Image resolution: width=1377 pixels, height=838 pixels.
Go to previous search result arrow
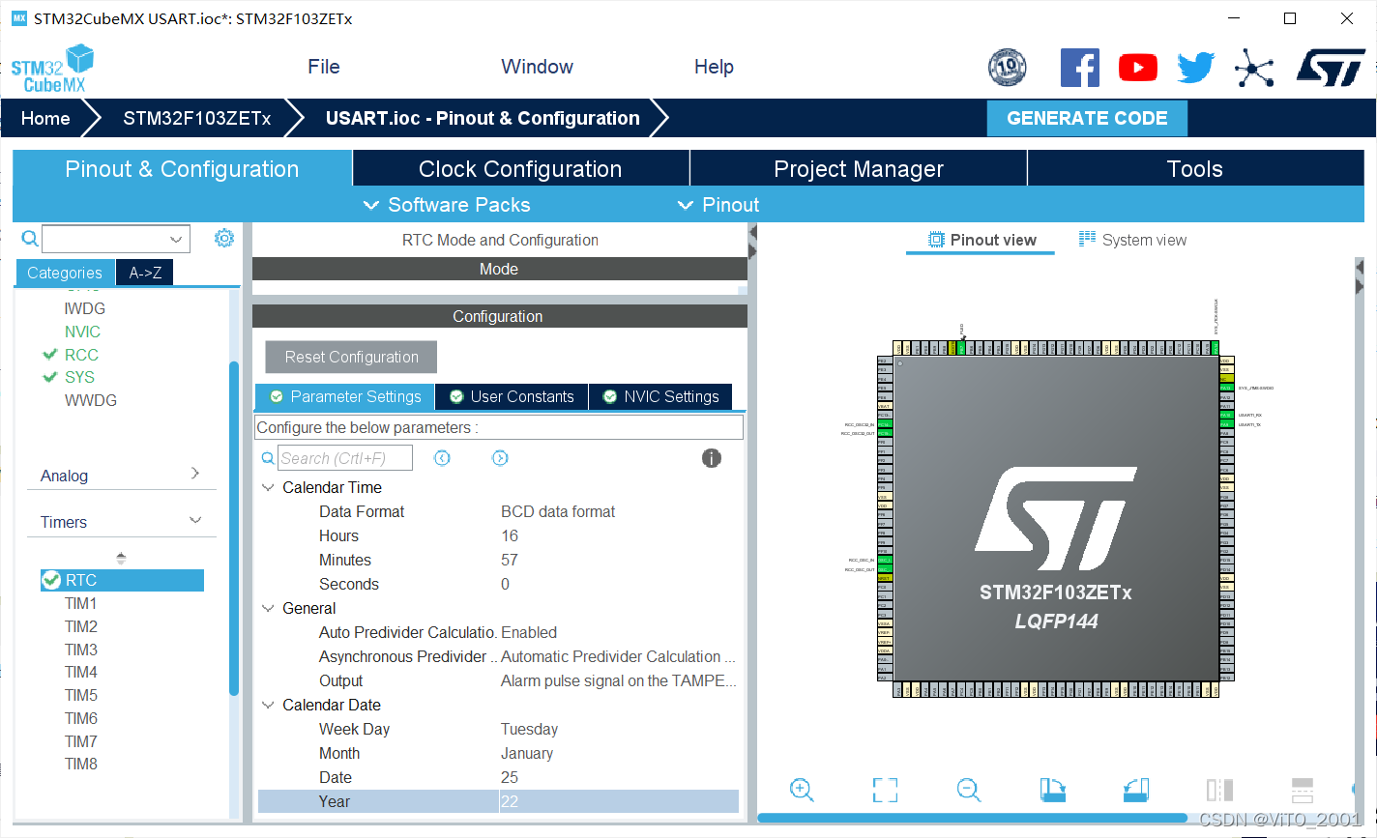click(x=442, y=458)
